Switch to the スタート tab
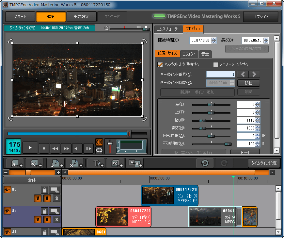The image size is (284, 238). (x=20, y=17)
